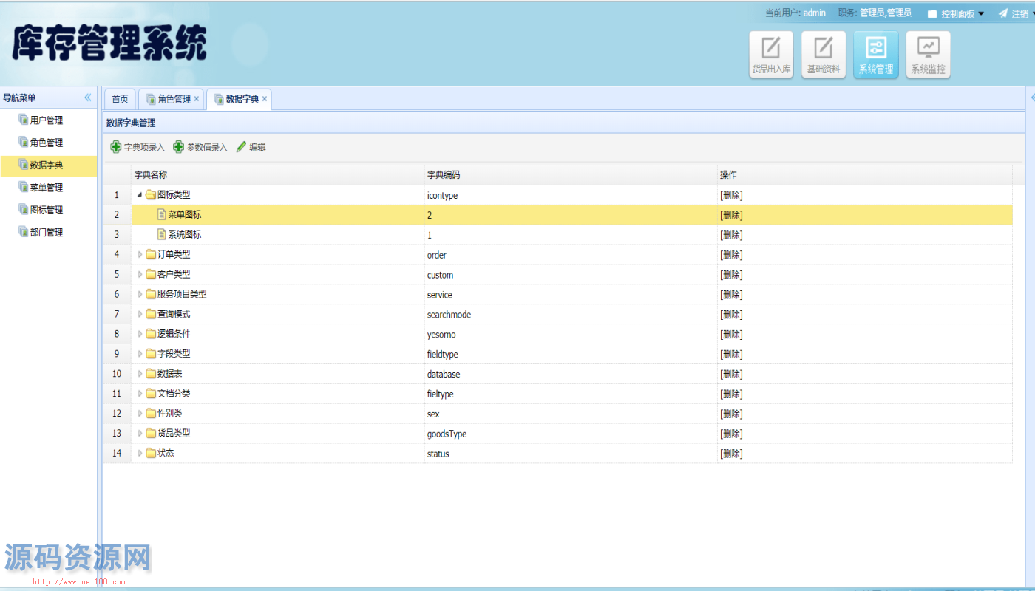This screenshot has height=591, width=1035.
Task: Expand the 数据表 tree node
Action: (140, 374)
